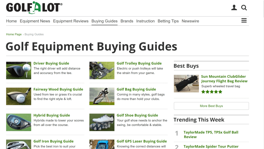Open the user account icon

[x=234, y=7]
